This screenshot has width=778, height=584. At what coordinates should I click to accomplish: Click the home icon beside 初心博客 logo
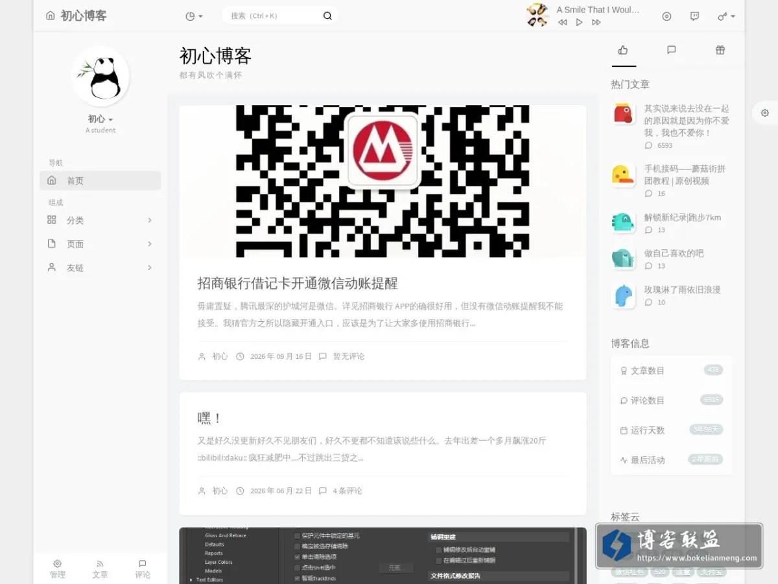coord(51,16)
